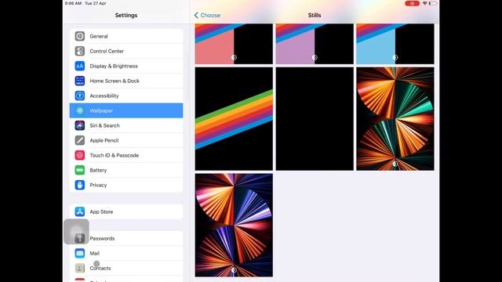Open Contacts settings
This screenshot has width=502, height=282.
point(126,268)
